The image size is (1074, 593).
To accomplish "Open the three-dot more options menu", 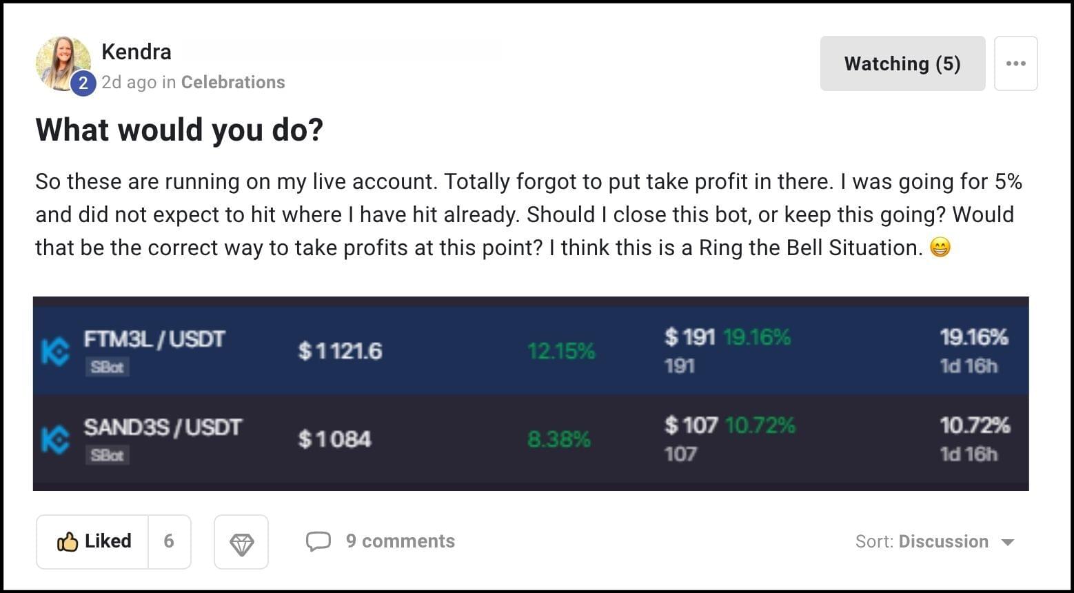I will click(x=1015, y=63).
